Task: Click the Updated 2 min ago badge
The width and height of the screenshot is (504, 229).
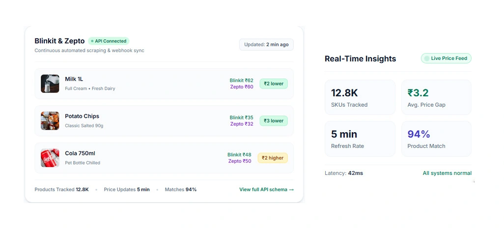Action: [266, 45]
